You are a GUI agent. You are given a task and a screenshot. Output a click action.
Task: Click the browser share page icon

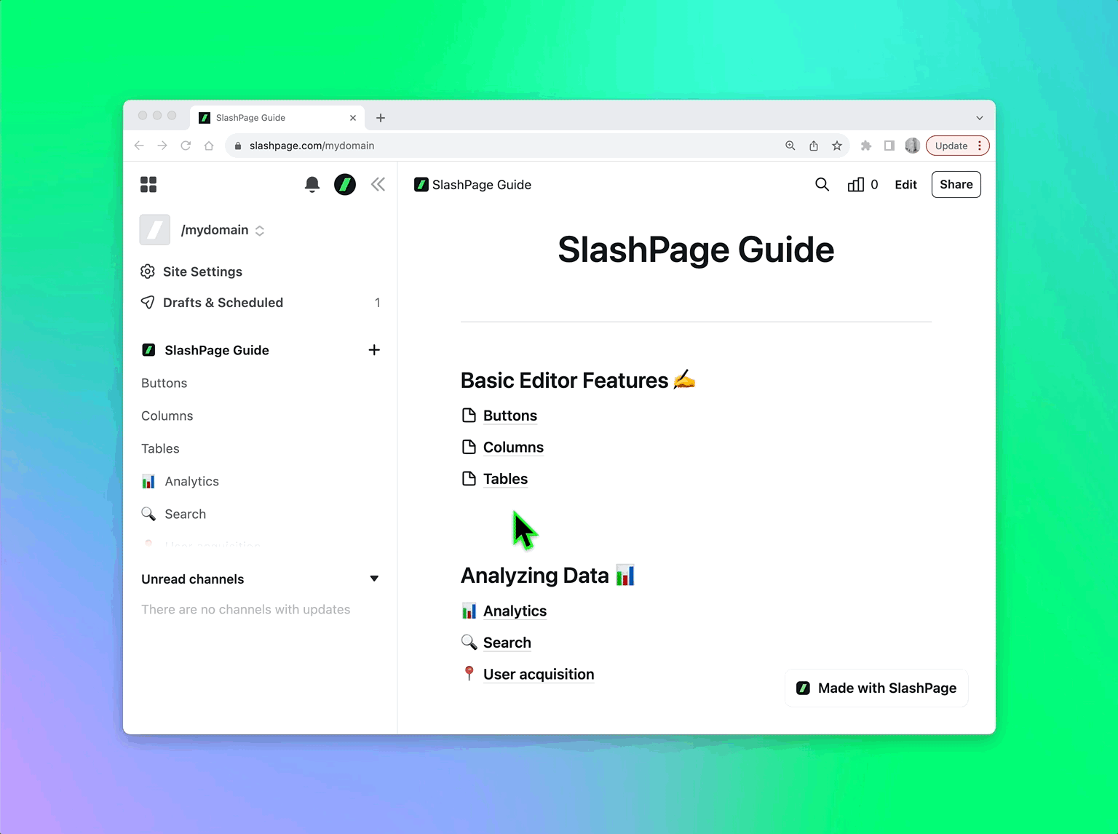coord(814,146)
